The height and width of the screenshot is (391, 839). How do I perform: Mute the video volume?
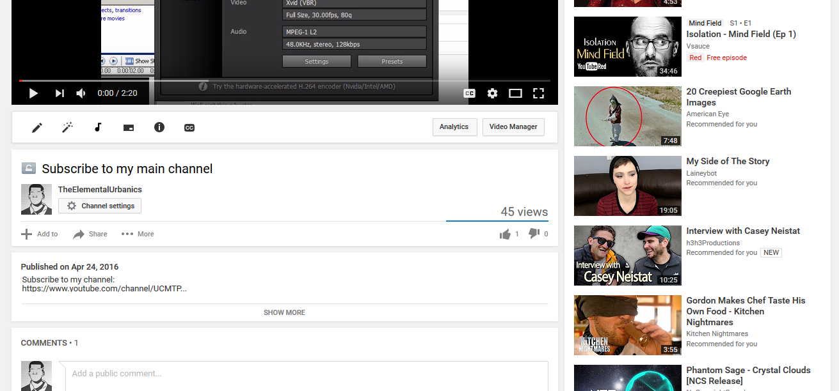pyautogui.click(x=81, y=93)
